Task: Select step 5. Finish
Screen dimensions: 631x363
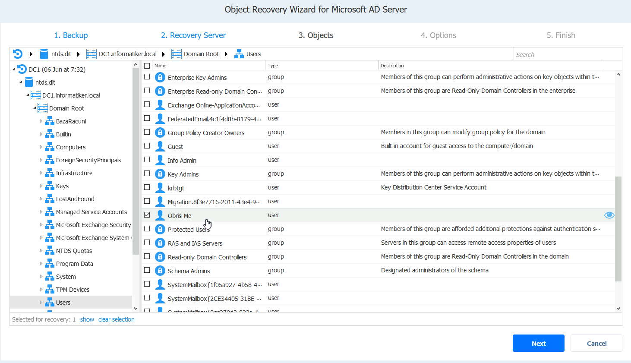Action: click(561, 35)
